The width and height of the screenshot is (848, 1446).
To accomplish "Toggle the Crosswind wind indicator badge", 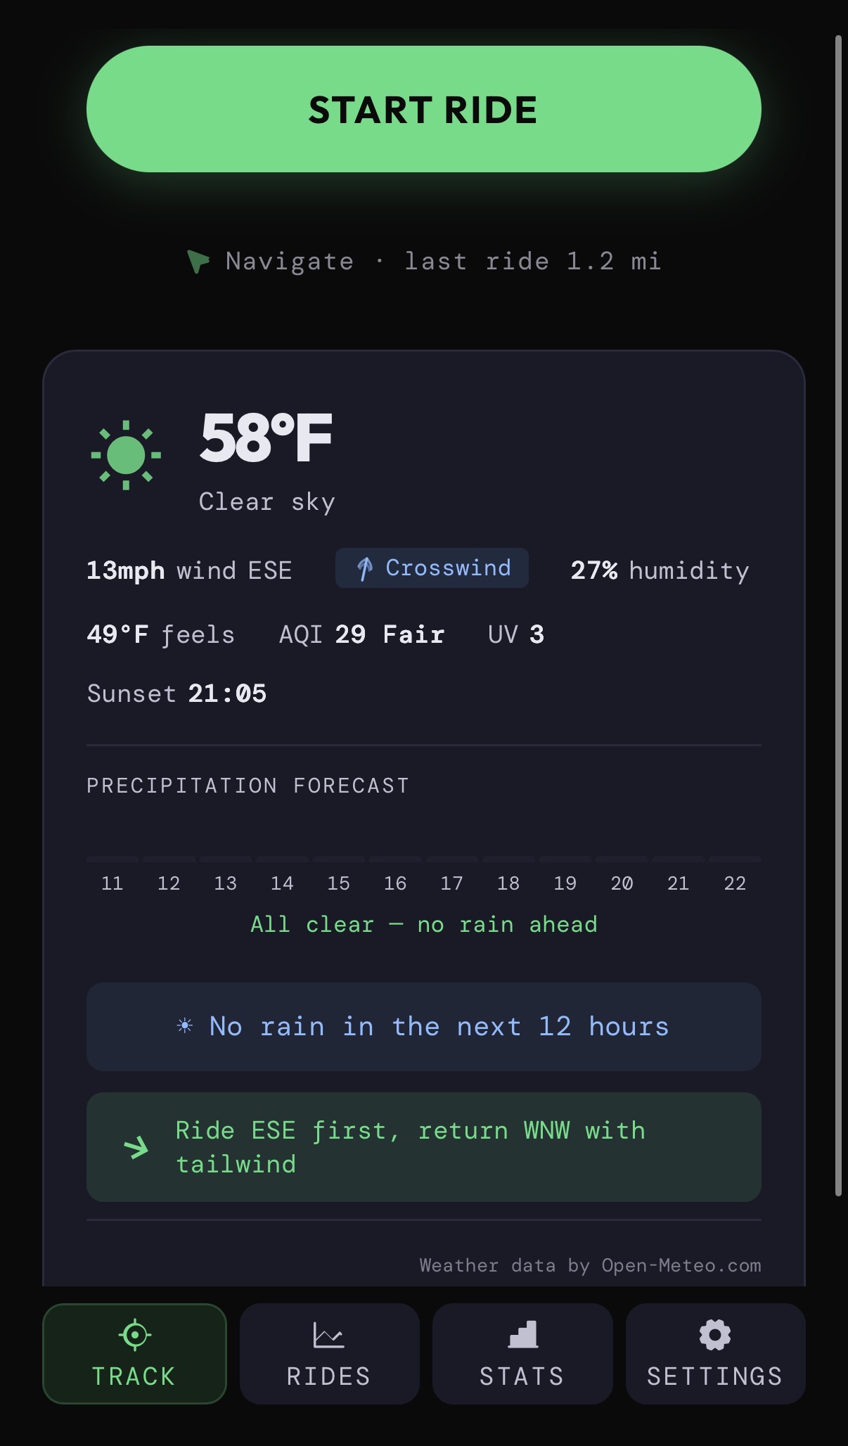I will (x=431, y=568).
